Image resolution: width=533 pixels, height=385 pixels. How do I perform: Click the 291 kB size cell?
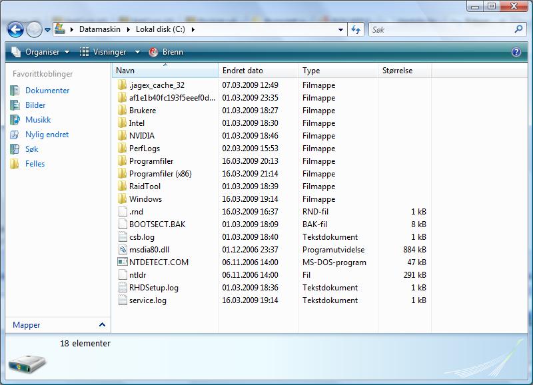[x=414, y=275]
